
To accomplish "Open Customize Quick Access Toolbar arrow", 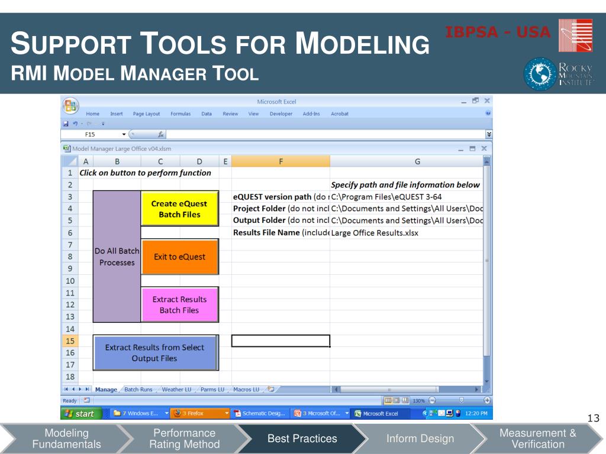I will 103,124.
